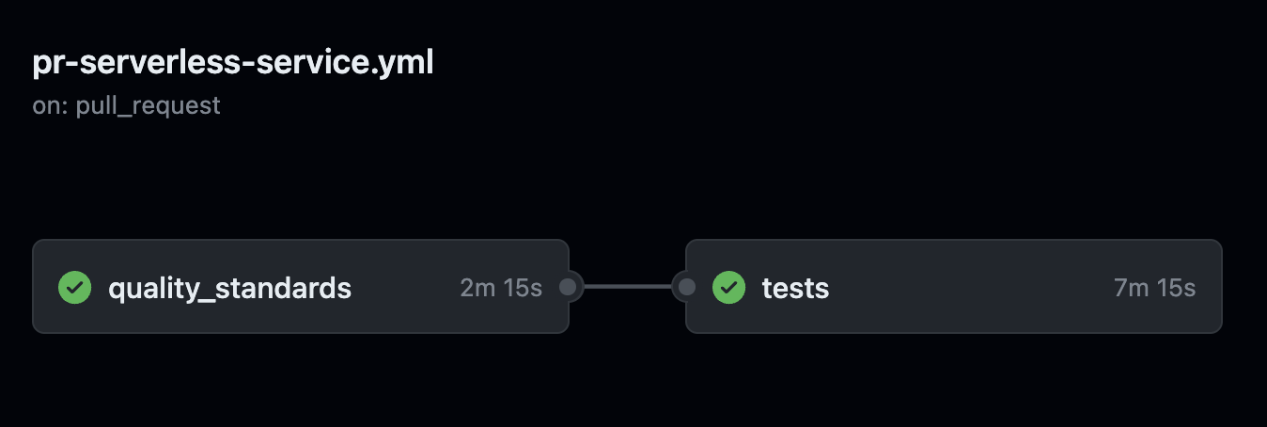Click the 2m 15s duration text
The image size is (1267, 427).
coord(501,288)
